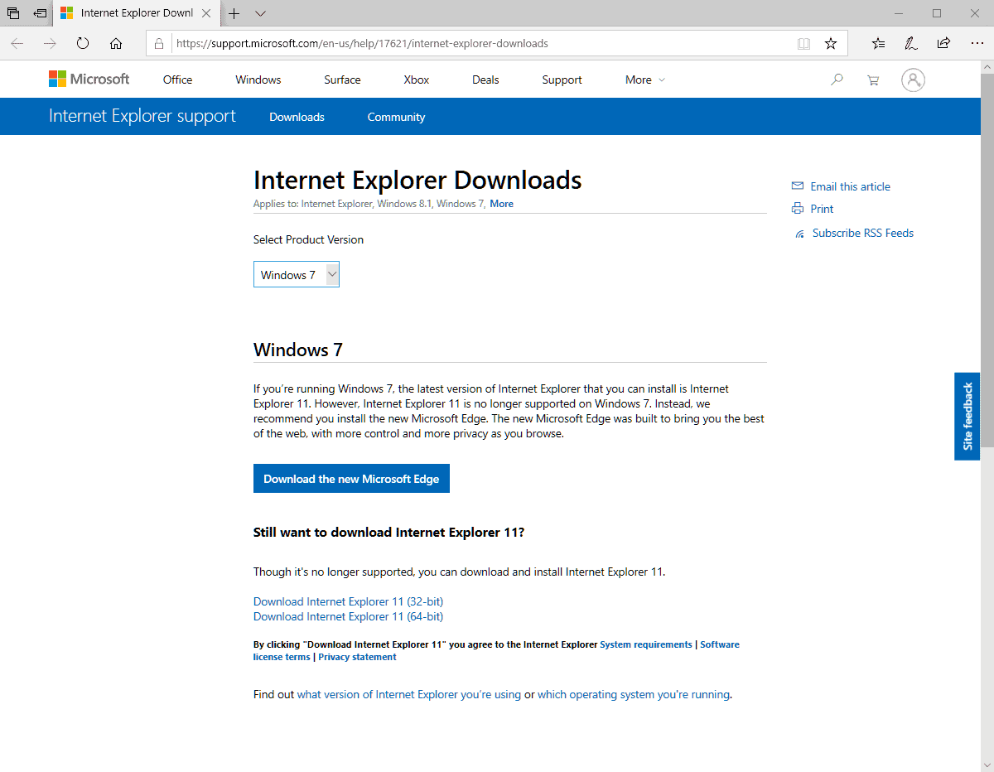The height and width of the screenshot is (772, 994).
Task: Click the Email this article envelope icon
Action: (798, 186)
